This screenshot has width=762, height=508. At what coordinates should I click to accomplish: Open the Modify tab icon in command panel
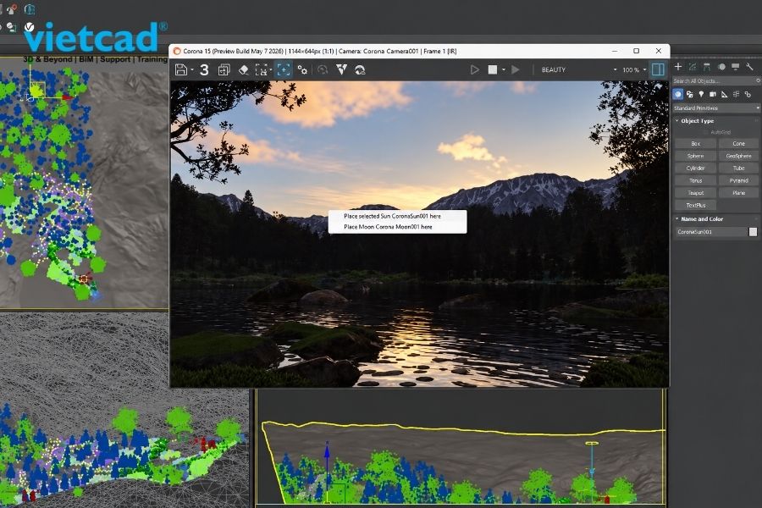693,67
